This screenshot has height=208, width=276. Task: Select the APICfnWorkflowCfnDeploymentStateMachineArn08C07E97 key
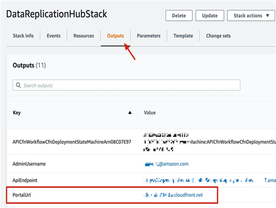tap(72, 142)
